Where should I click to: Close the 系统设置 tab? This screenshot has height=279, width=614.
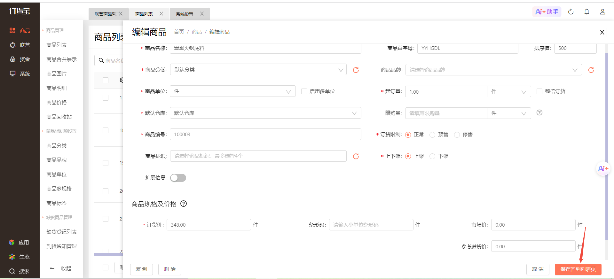(202, 14)
